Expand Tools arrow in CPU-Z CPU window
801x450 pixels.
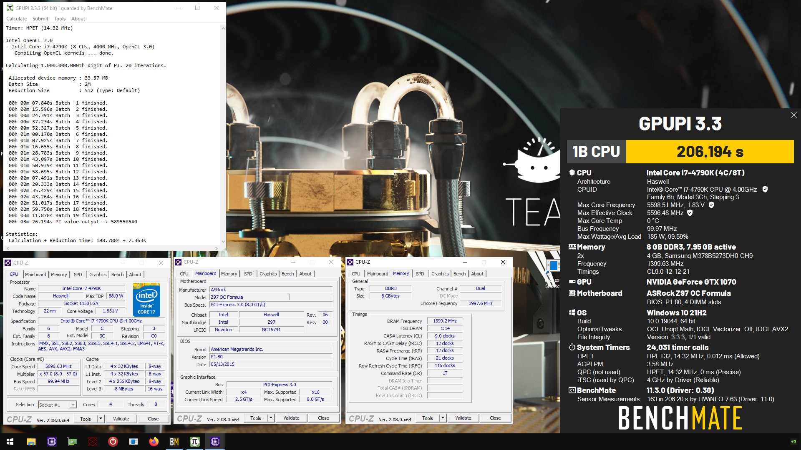(101, 419)
